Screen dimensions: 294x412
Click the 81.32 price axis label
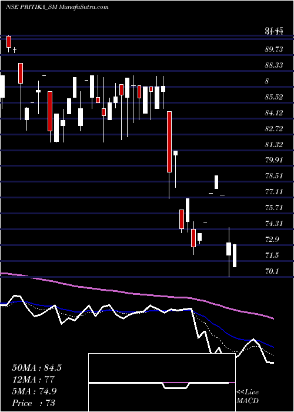tap(274, 144)
